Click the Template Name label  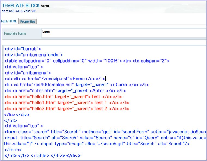pos(15,33)
